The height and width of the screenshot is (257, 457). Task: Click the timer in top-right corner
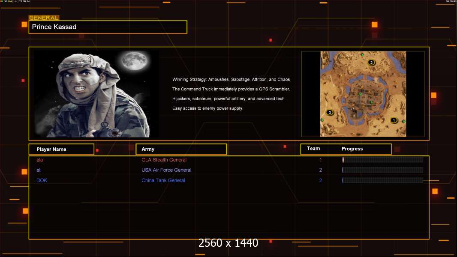click(451, 1)
